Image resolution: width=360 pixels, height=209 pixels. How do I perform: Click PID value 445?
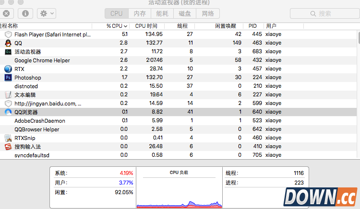pyautogui.click(x=257, y=34)
